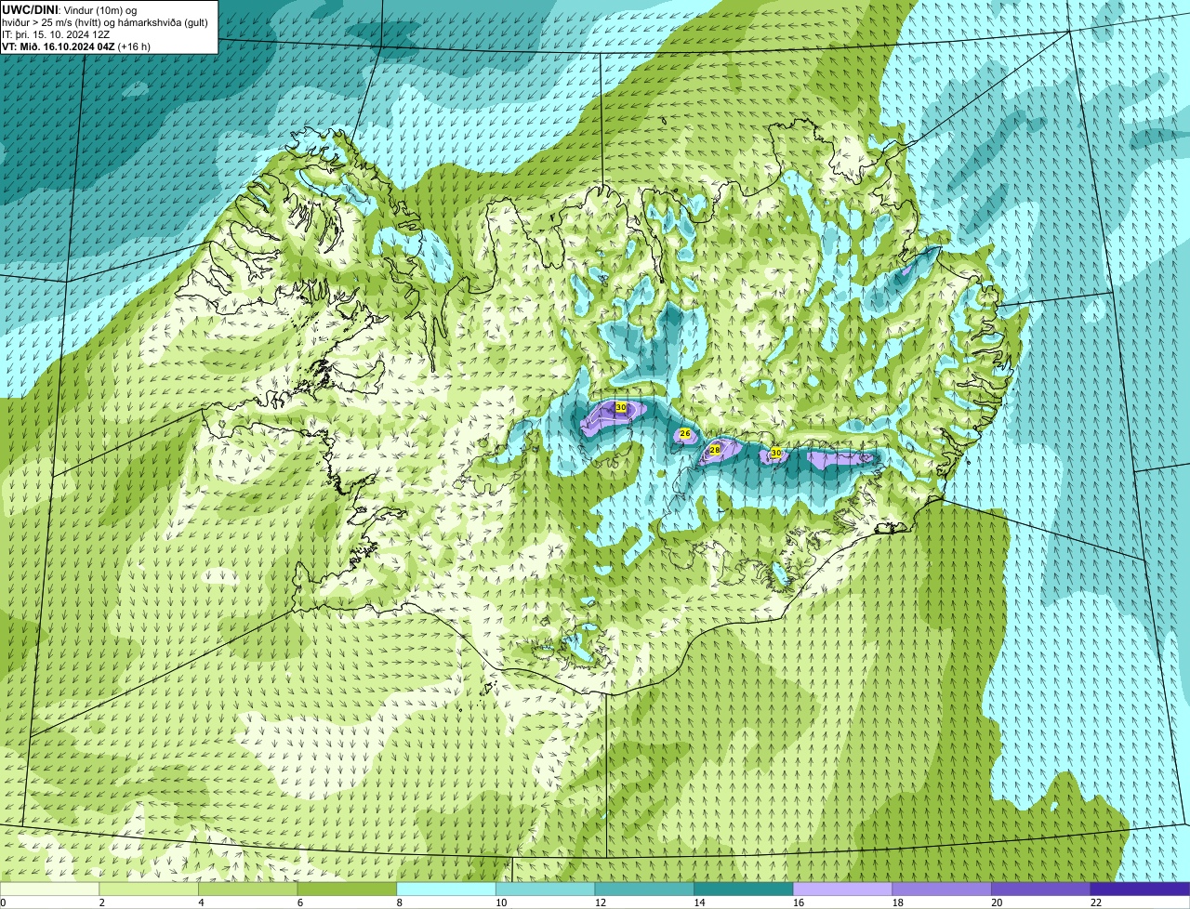Click the yellow "26" max gust label
1190x909 pixels.
(x=685, y=434)
